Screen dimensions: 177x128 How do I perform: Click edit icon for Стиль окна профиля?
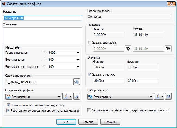(x=65, y=97)
